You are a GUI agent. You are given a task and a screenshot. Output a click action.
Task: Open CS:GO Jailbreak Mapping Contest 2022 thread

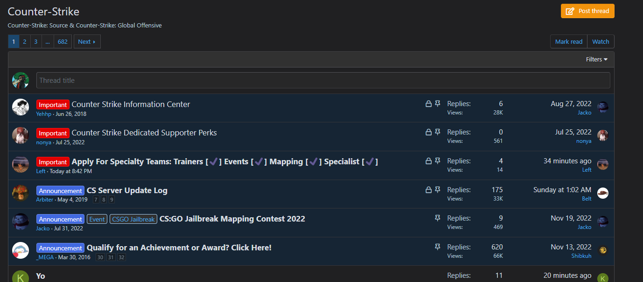[232, 219]
